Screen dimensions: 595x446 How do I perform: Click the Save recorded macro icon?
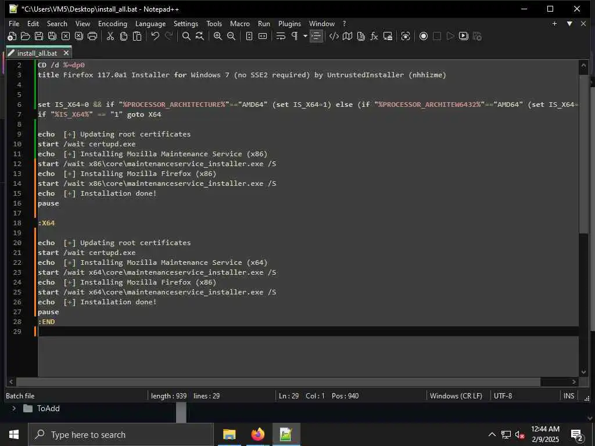tap(477, 36)
